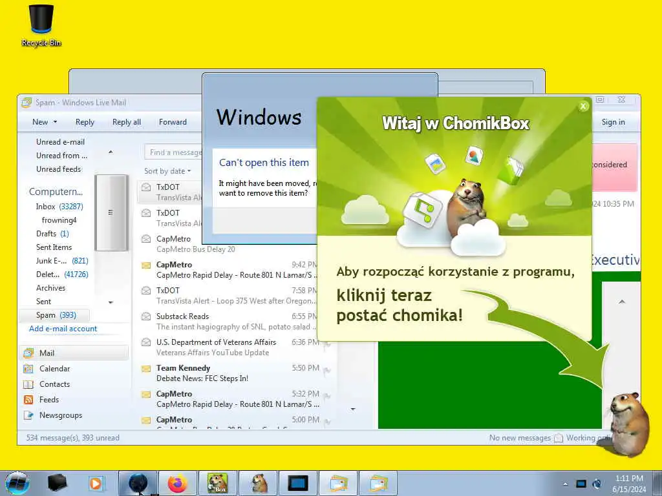
Task: Click the Calendar section icon
Action: tap(28, 369)
